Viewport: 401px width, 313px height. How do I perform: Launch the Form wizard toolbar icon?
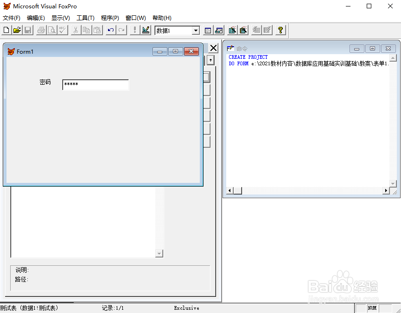point(232,30)
